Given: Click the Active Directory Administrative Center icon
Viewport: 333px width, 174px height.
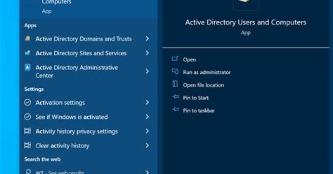Looking at the screenshot, I should [27, 67].
